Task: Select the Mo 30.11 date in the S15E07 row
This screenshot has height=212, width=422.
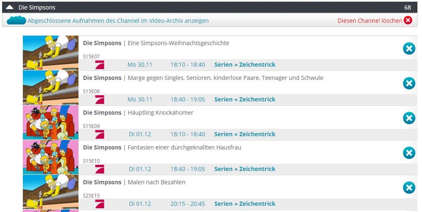Action: click(140, 65)
